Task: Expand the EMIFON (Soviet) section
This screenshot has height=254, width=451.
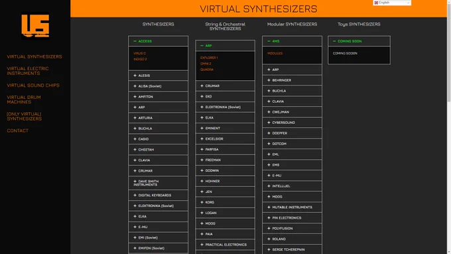Action: pyautogui.click(x=159, y=248)
